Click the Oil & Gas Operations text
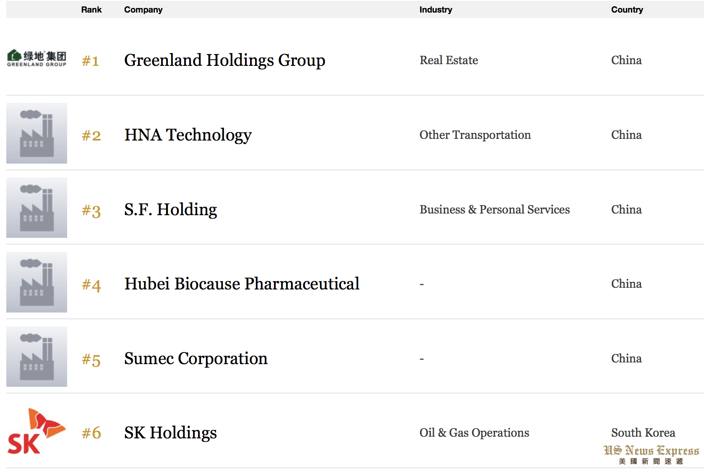Screen dimensions: 704x469 tap(474, 433)
